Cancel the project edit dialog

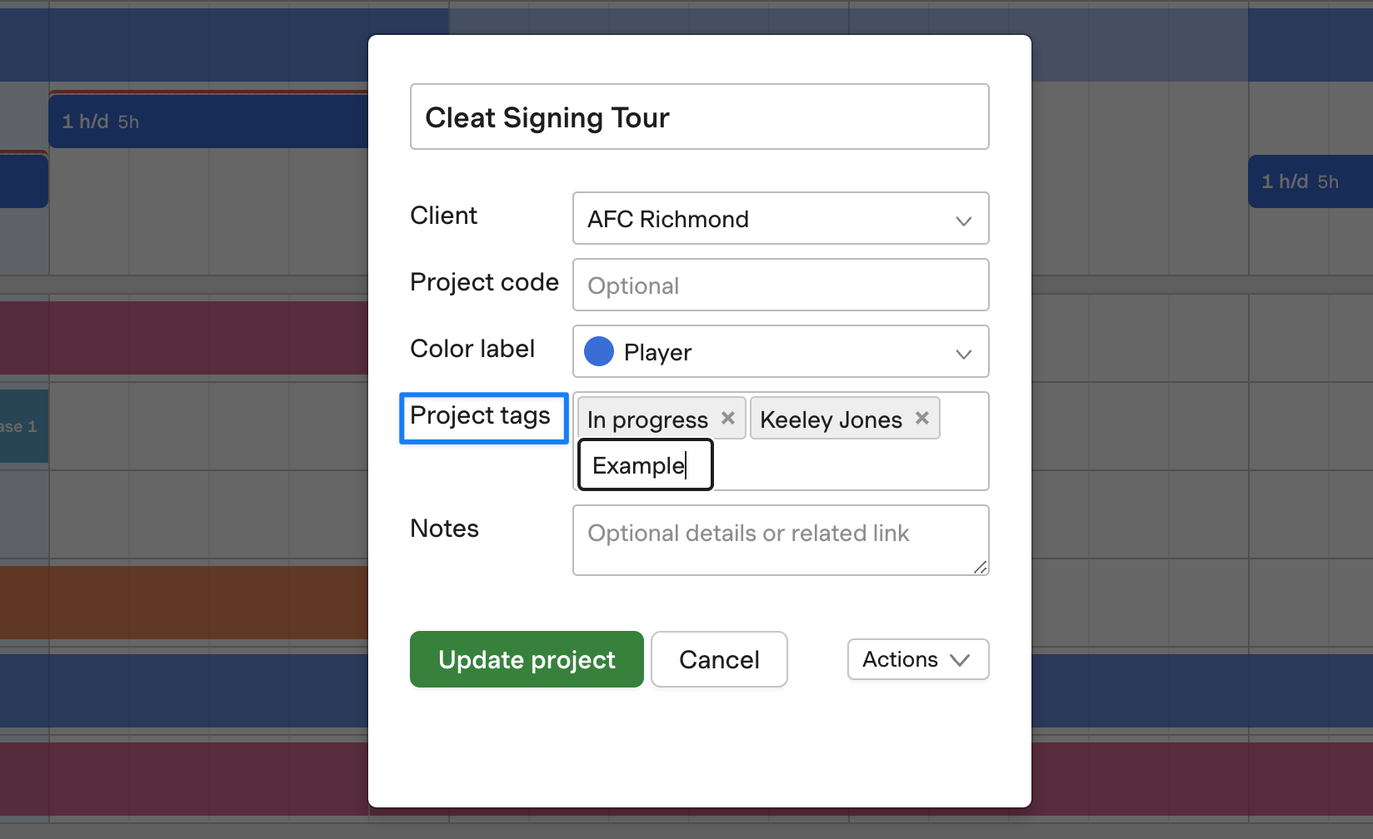719,659
